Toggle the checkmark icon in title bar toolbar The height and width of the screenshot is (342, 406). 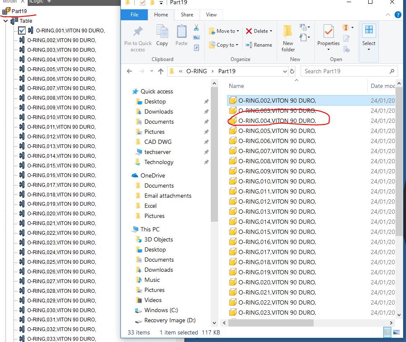coord(142,3)
